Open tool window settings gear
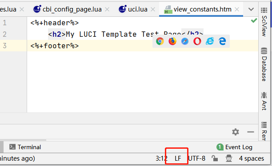The height and width of the screenshot is (166, 272). pos(236,132)
